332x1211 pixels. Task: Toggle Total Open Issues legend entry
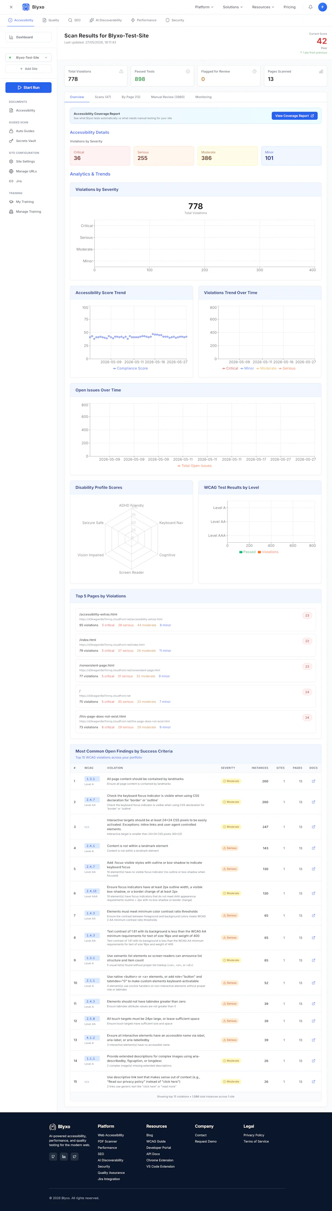point(194,465)
